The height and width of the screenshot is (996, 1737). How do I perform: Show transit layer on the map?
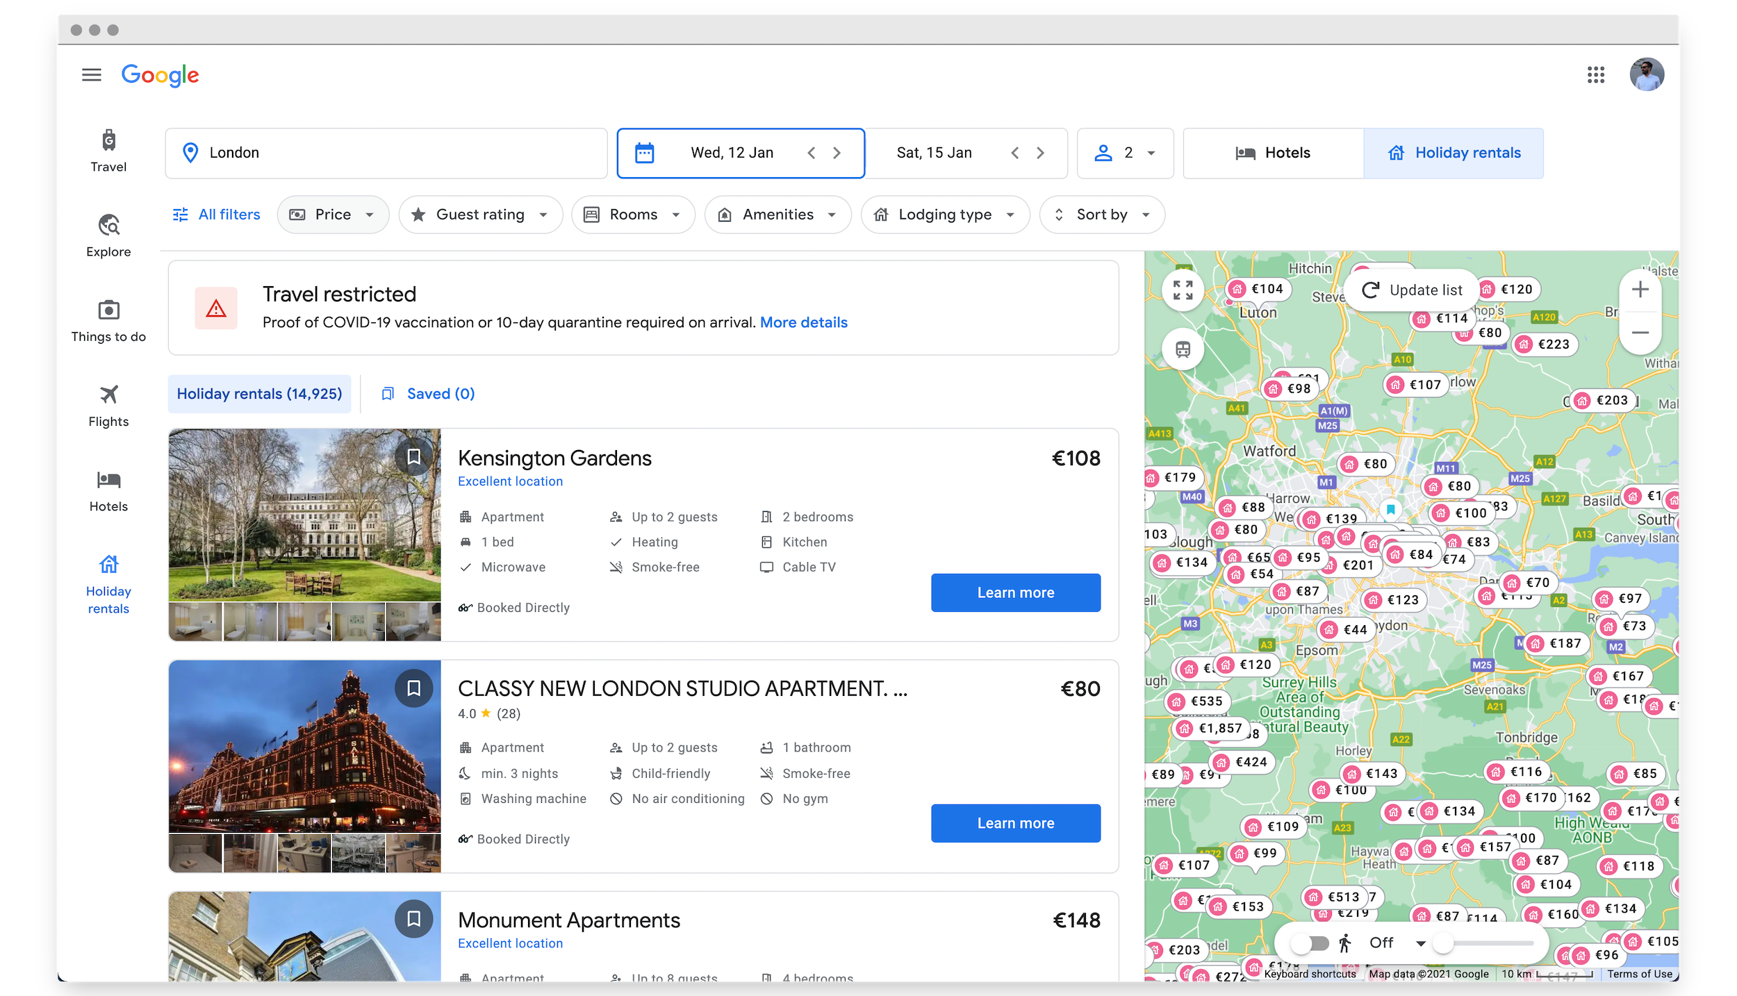tap(1183, 349)
